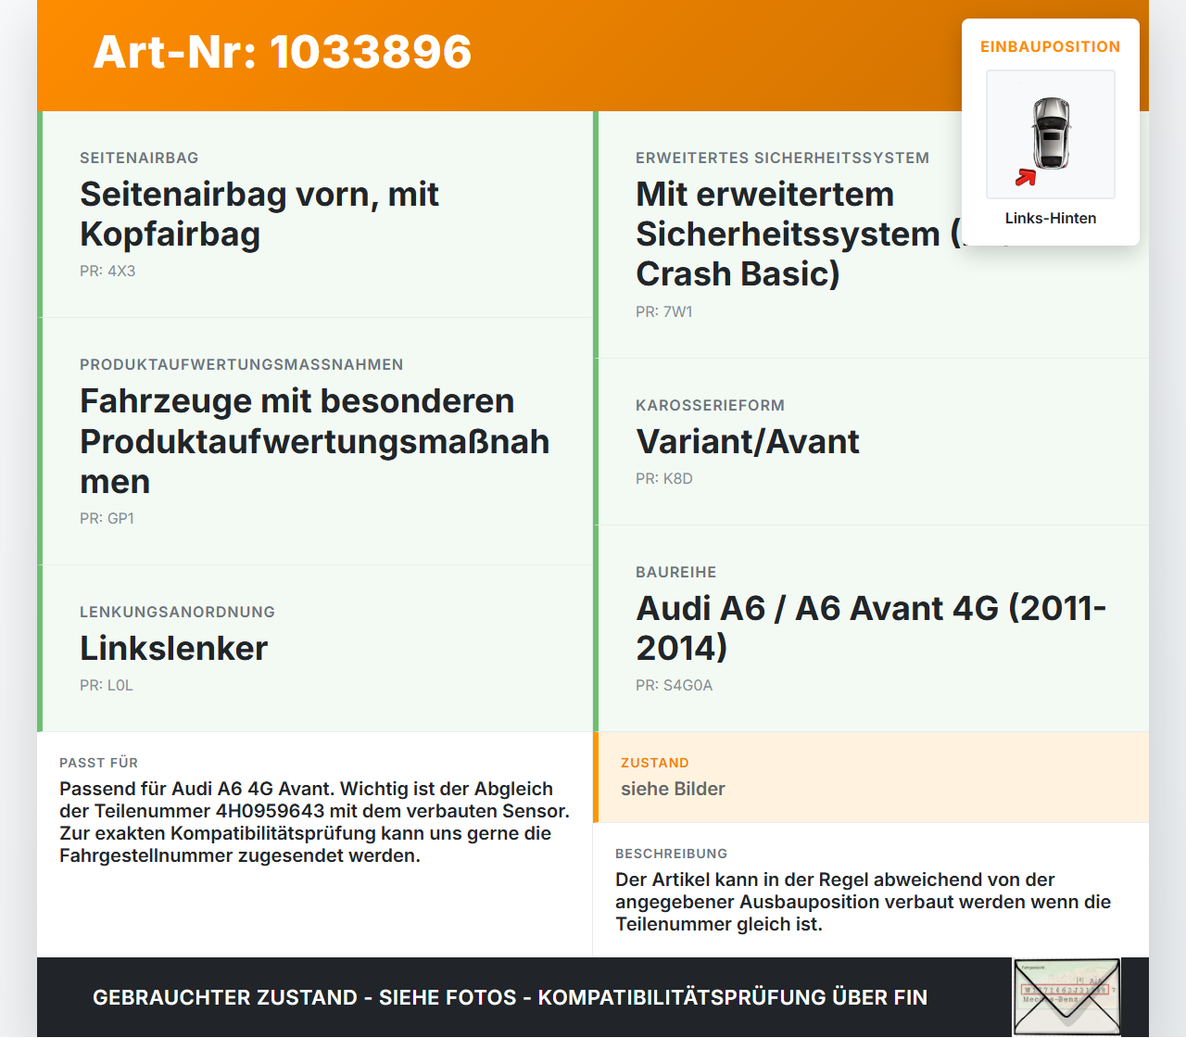Click the ZUSTAND label
Viewport: 1186px width, 1038px height.
point(654,763)
